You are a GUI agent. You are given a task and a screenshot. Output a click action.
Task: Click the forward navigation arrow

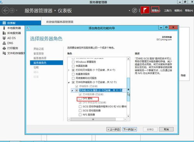pyautogui.click(x=12, y=11)
